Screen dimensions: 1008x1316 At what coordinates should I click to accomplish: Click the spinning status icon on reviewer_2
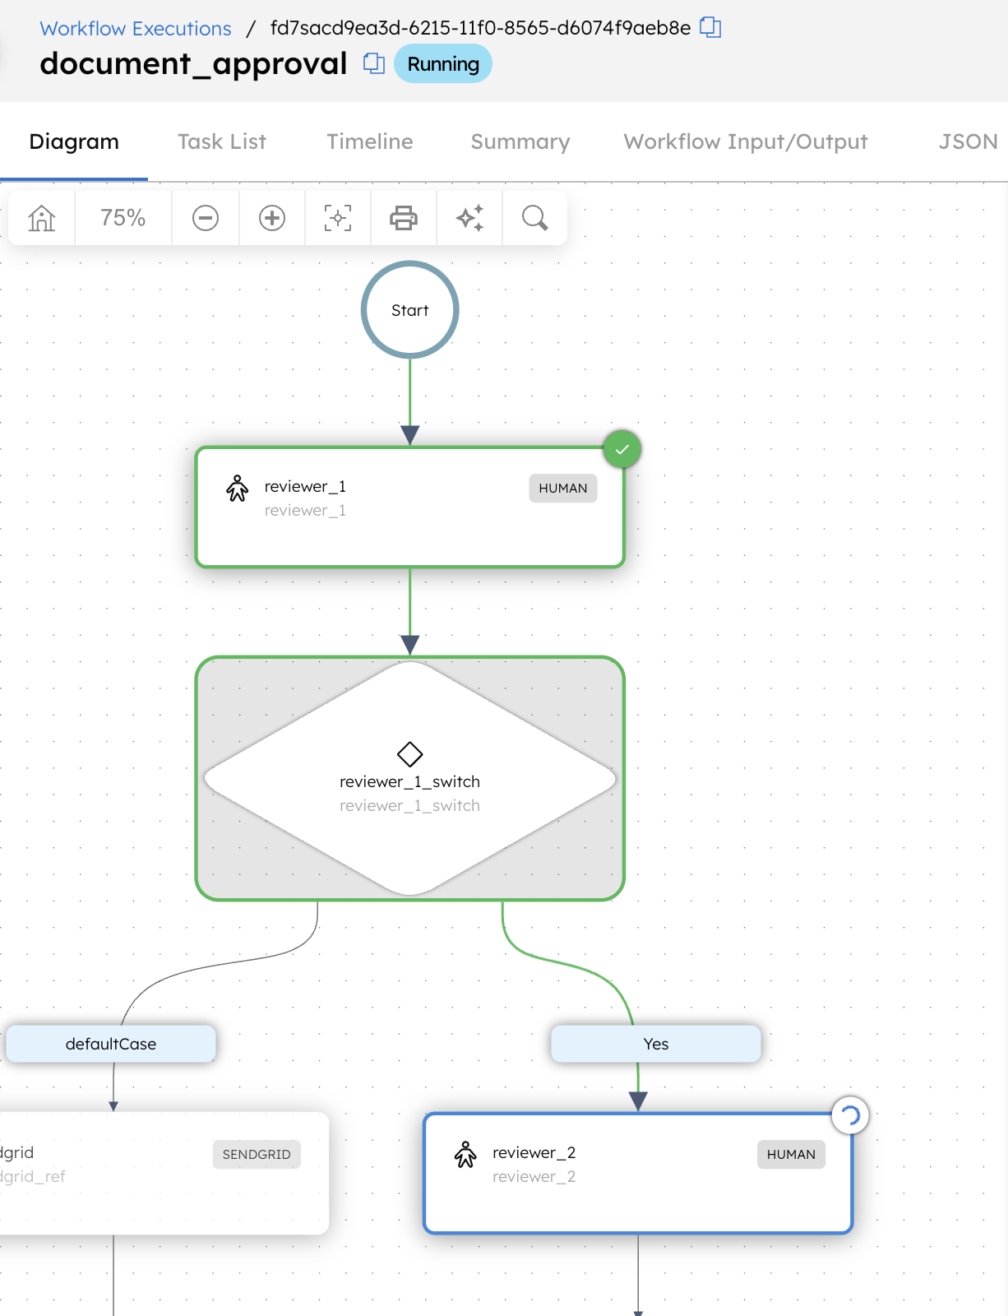[850, 1115]
